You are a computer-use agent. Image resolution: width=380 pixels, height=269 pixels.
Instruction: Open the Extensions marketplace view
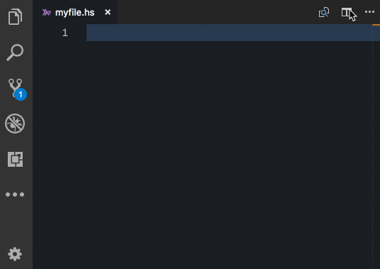tap(16, 159)
